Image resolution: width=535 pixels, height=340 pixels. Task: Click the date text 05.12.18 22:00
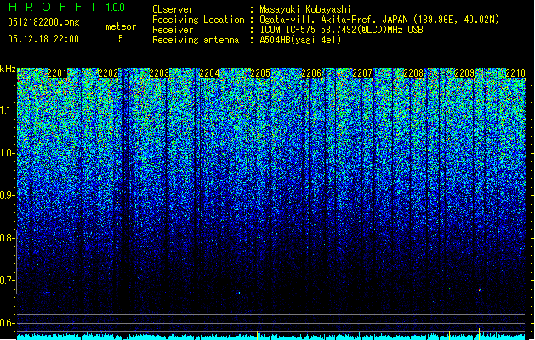(x=43, y=38)
